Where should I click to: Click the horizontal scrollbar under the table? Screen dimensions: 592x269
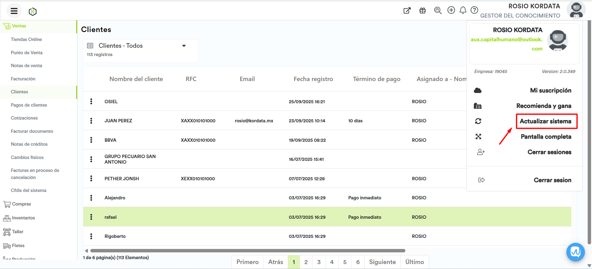click(247, 251)
